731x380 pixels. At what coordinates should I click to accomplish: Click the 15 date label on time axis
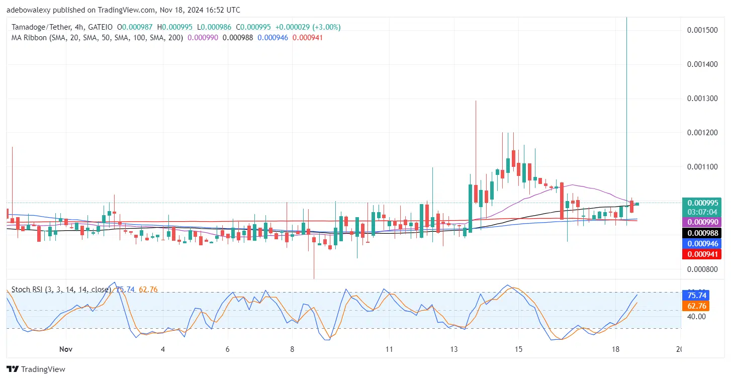[518, 349]
